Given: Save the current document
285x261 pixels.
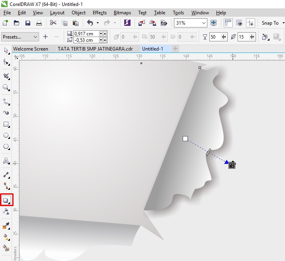Looking at the screenshot, I should [x=27, y=23].
